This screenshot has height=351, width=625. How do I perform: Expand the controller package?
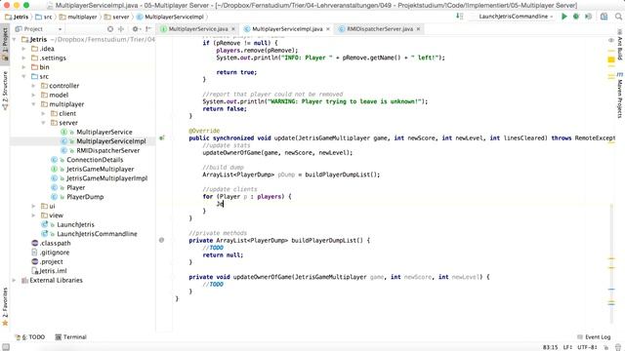(x=34, y=86)
